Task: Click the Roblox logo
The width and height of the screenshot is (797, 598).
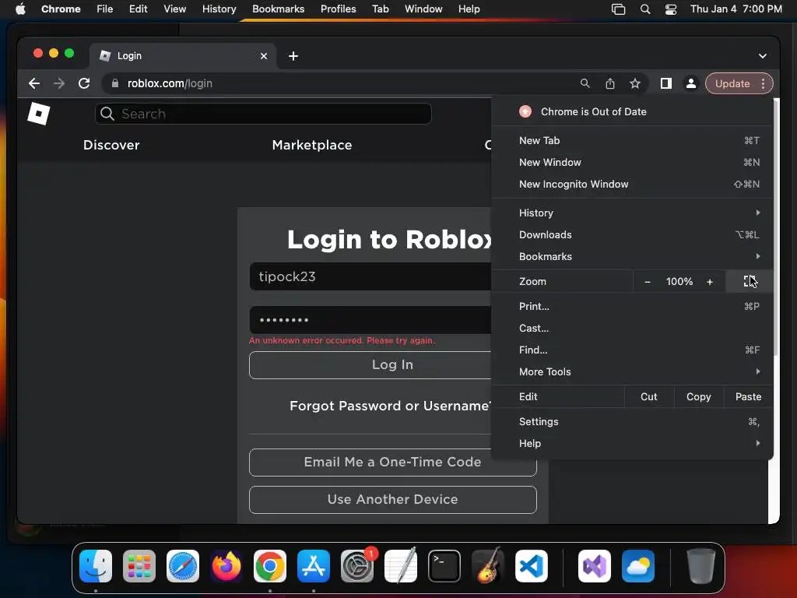Action: tap(39, 114)
